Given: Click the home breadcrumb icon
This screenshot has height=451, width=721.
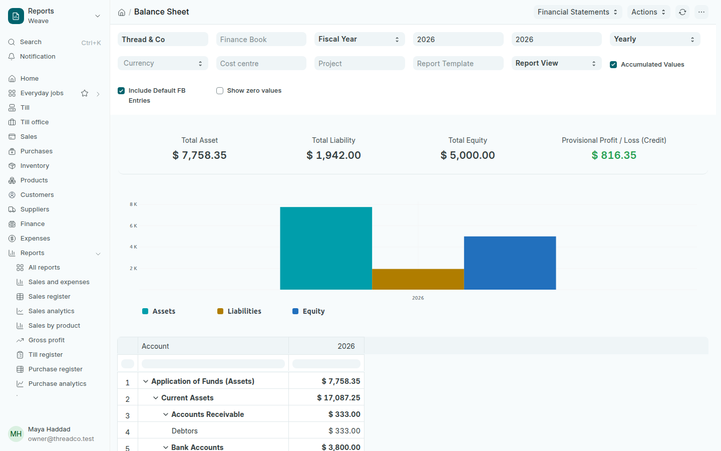Looking at the screenshot, I should click(122, 12).
